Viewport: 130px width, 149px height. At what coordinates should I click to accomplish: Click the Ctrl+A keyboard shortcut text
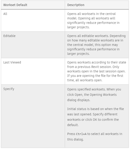pyautogui.click(x=81, y=134)
